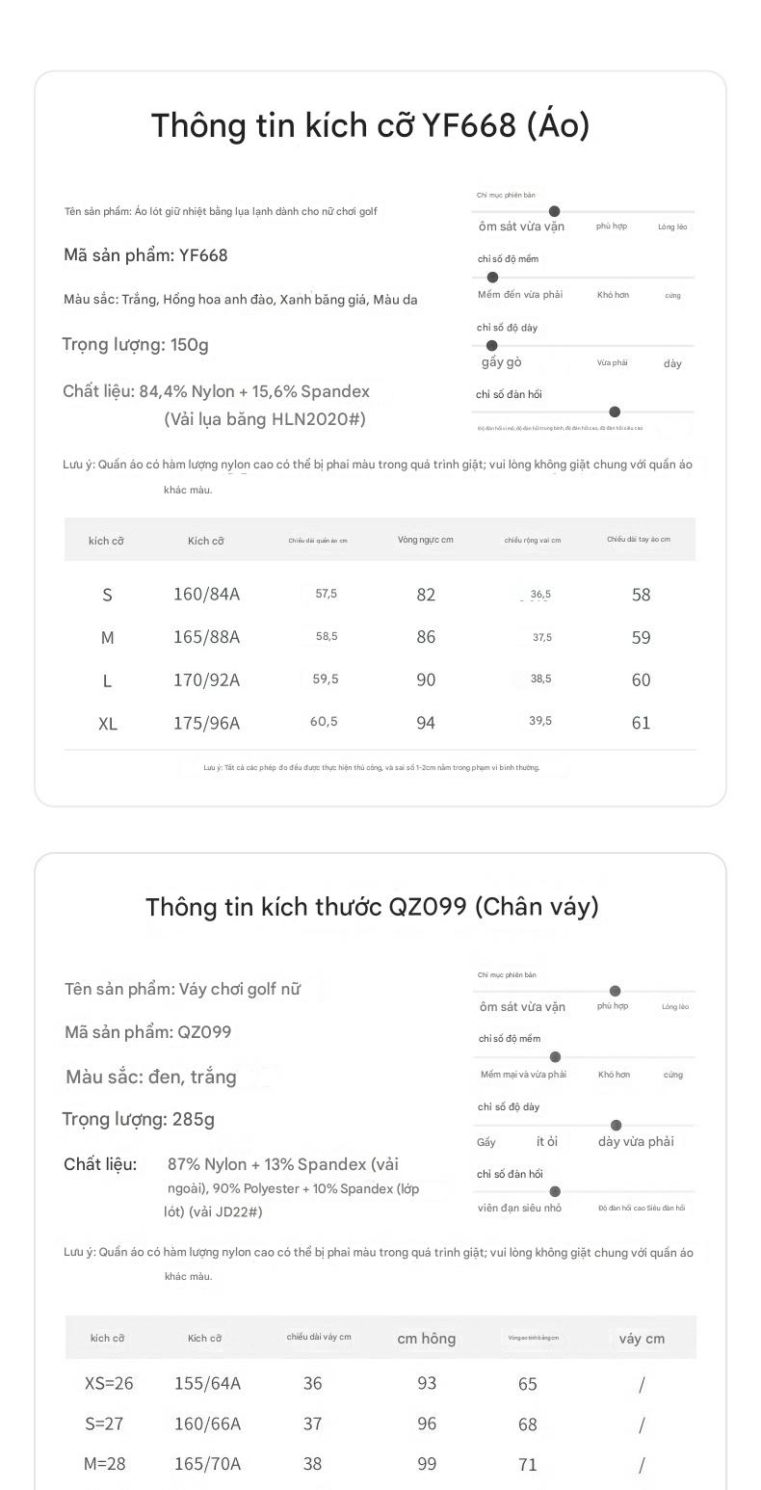
Task: Click the elasticity slider handle in YF668 card
Action: click(615, 412)
